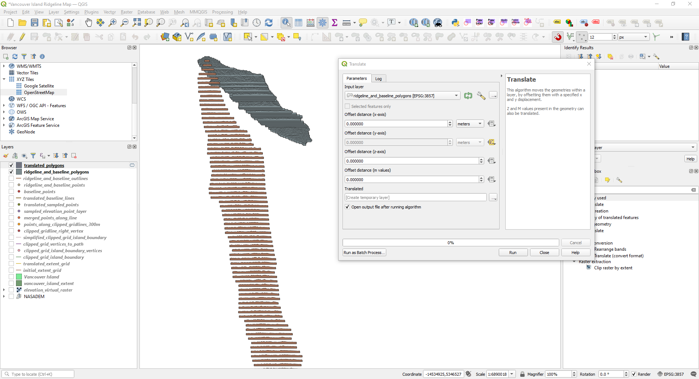This screenshot has width=699, height=379.
Task: Click the Run button
Action: pyautogui.click(x=513, y=253)
